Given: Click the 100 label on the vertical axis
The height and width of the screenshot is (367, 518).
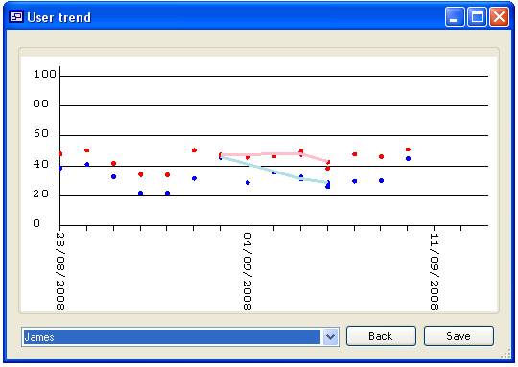Looking at the screenshot, I should (x=45, y=74).
